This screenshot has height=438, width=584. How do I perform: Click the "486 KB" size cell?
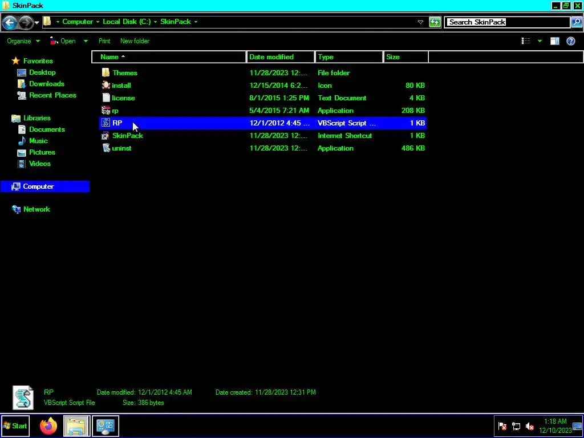(x=413, y=148)
